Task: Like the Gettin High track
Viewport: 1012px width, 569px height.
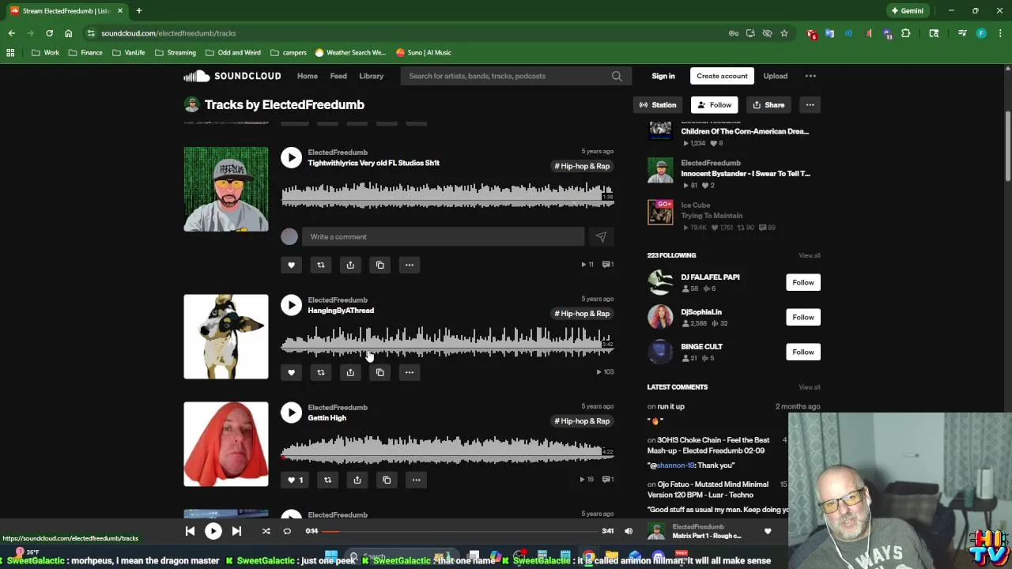Action: (295, 480)
